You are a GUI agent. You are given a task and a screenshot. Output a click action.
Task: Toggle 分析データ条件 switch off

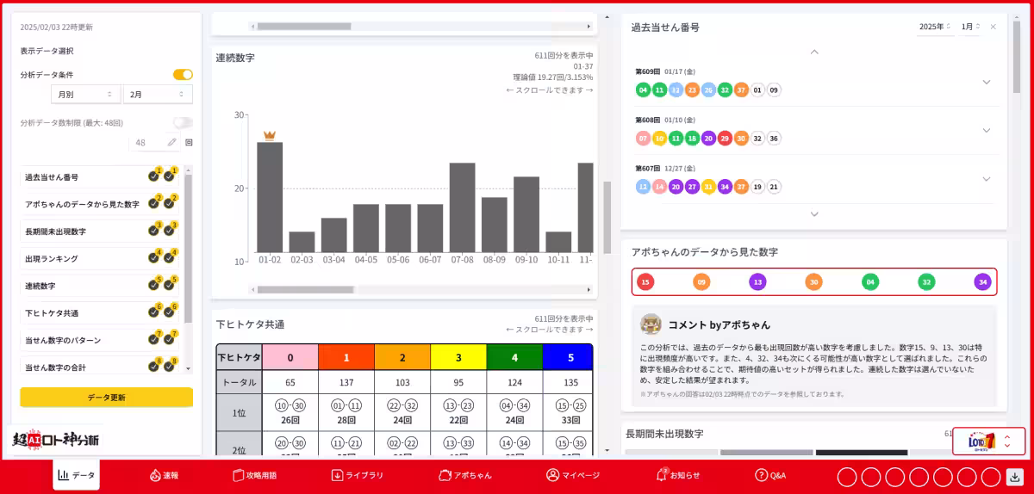pyautogui.click(x=183, y=75)
